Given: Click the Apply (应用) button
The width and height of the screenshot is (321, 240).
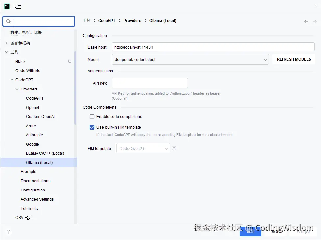Looking at the screenshot, I should (303, 232).
